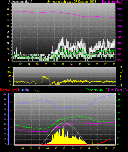This screenshot has width=128, height=152.
Task: Click windspeed scale value '45'
Action: 8,9
